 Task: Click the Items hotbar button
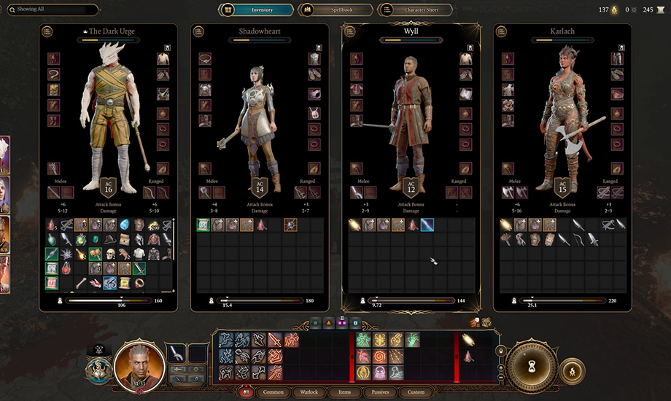pyautogui.click(x=344, y=392)
